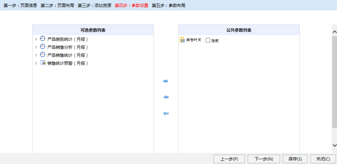Expand the 产品类别统计（月报） node
The width and height of the screenshot is (337, 164).
(36, 39)
